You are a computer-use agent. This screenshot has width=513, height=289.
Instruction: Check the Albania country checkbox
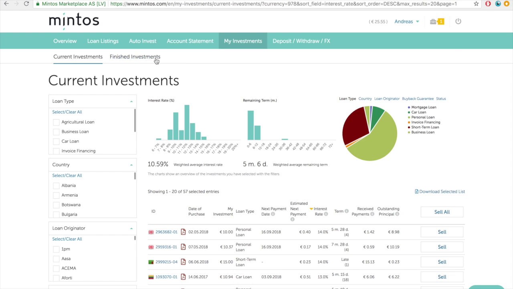[x=56, y=185]
